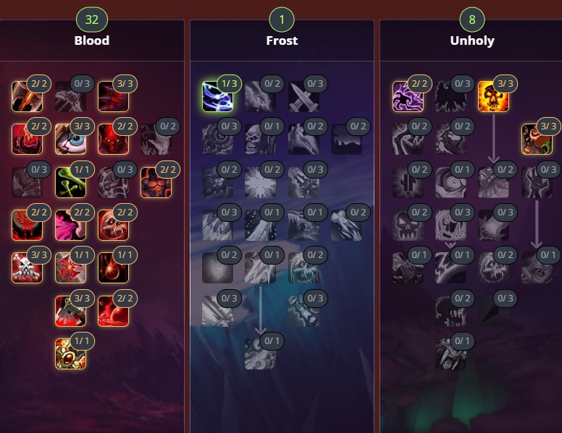Image resolution: width=562 pixels, height=433 pixels.
Task: Select the muscular red torso talent showing 2/2
Action: pyautogui.click(x=156, y=182)
